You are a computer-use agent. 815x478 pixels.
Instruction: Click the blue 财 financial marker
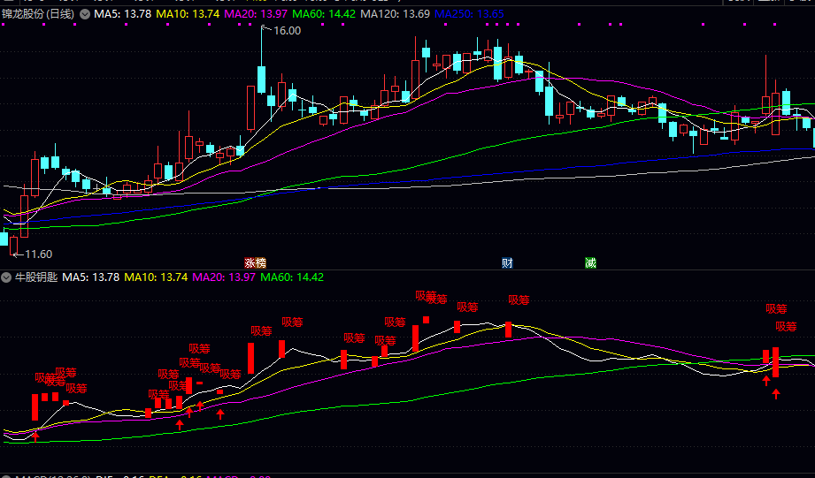point(507,263)
